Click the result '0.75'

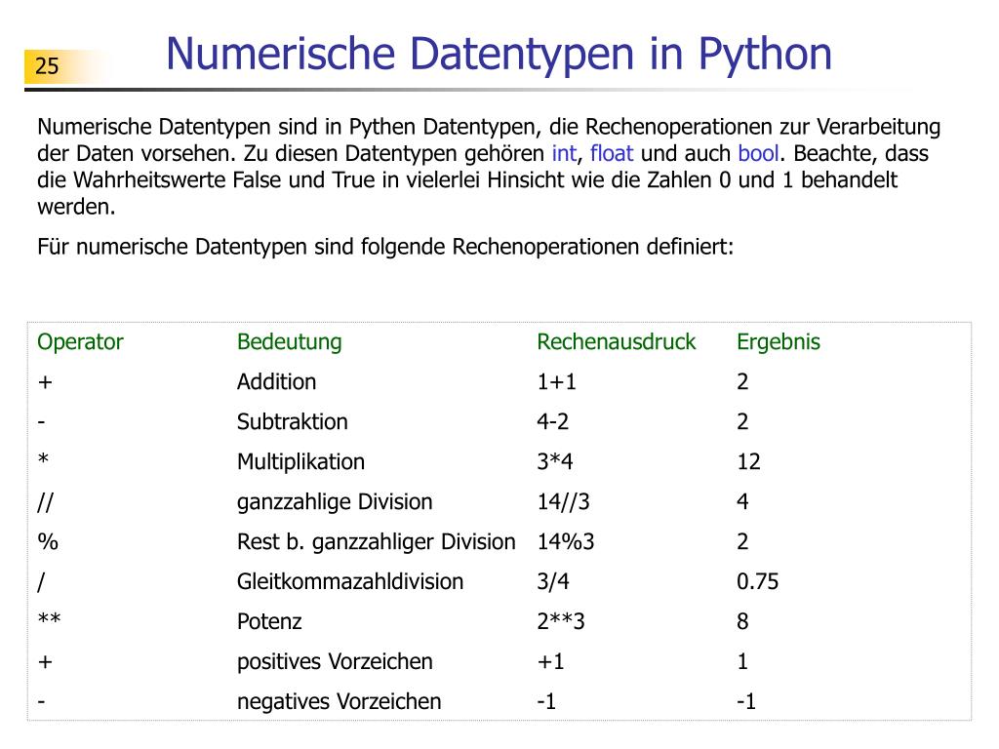coord(757,581)
